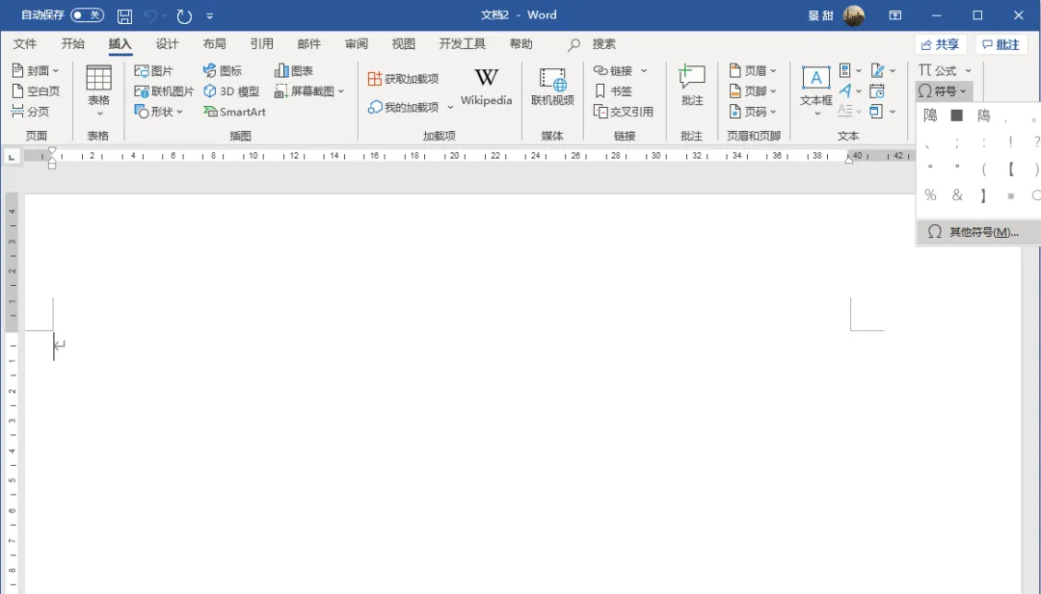Open the 屏幕截图 screenshot dropdown

(x=341, y=90)
